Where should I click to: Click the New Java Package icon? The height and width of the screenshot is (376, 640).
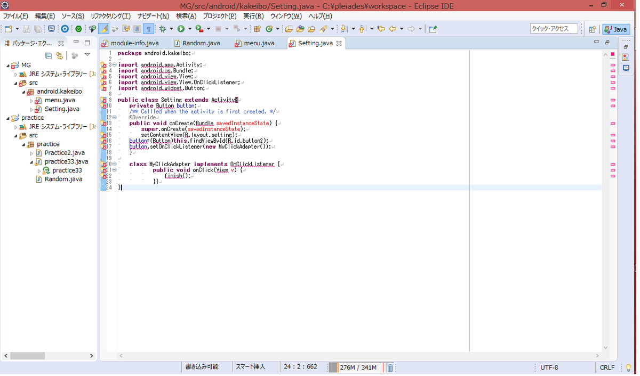(257, 29)
